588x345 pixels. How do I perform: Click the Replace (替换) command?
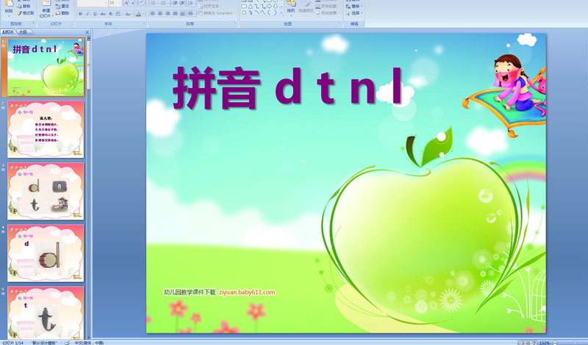[354, 7]
